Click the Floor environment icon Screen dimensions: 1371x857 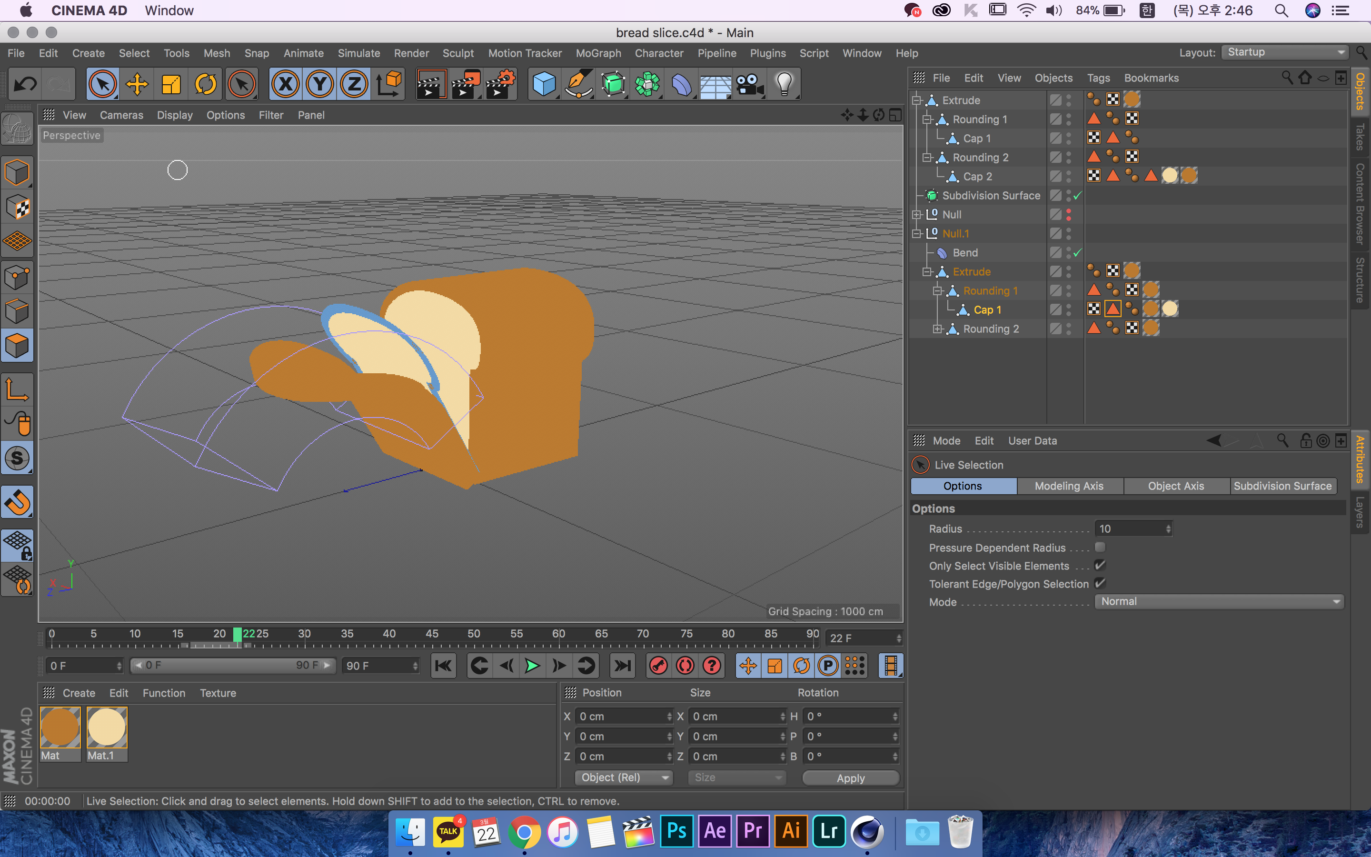click(715, 84)
